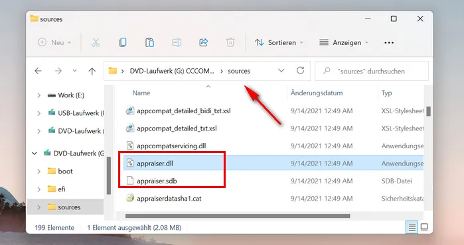This screenshot has height=245, width=464.
Task: Close the sources window
Action: 420,19
